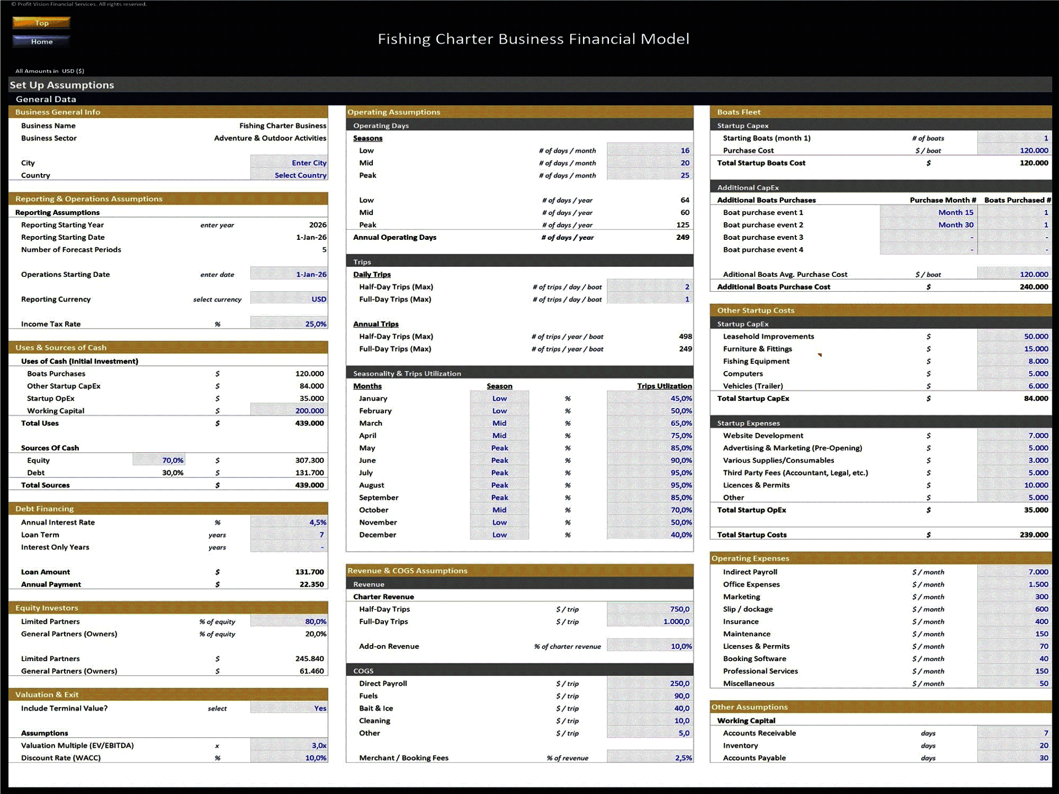Click the Accounts Receivable days cell

click(x=1015, y=733)
